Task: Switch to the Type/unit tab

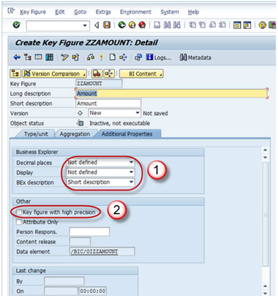Action: click(36, 134)
